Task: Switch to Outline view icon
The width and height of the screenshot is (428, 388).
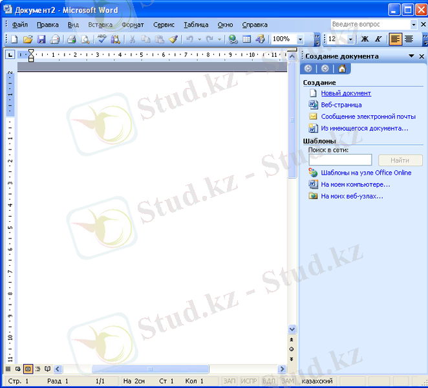Action: 37,369
